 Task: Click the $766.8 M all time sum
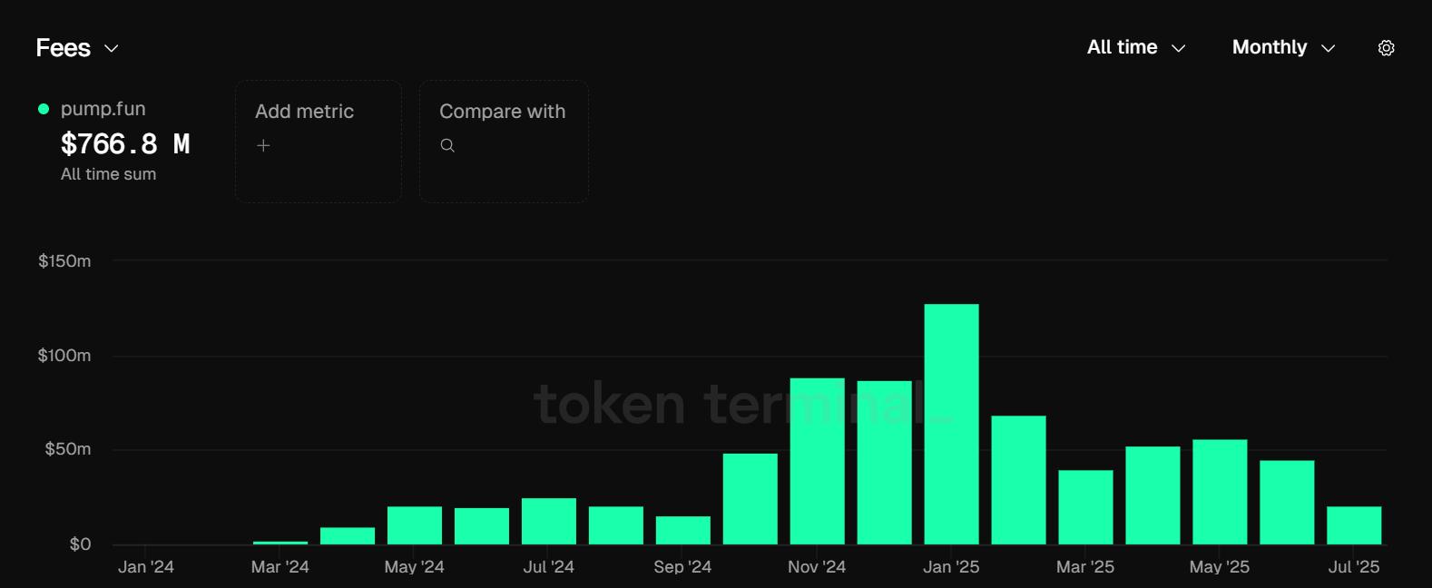pos(125,142)
